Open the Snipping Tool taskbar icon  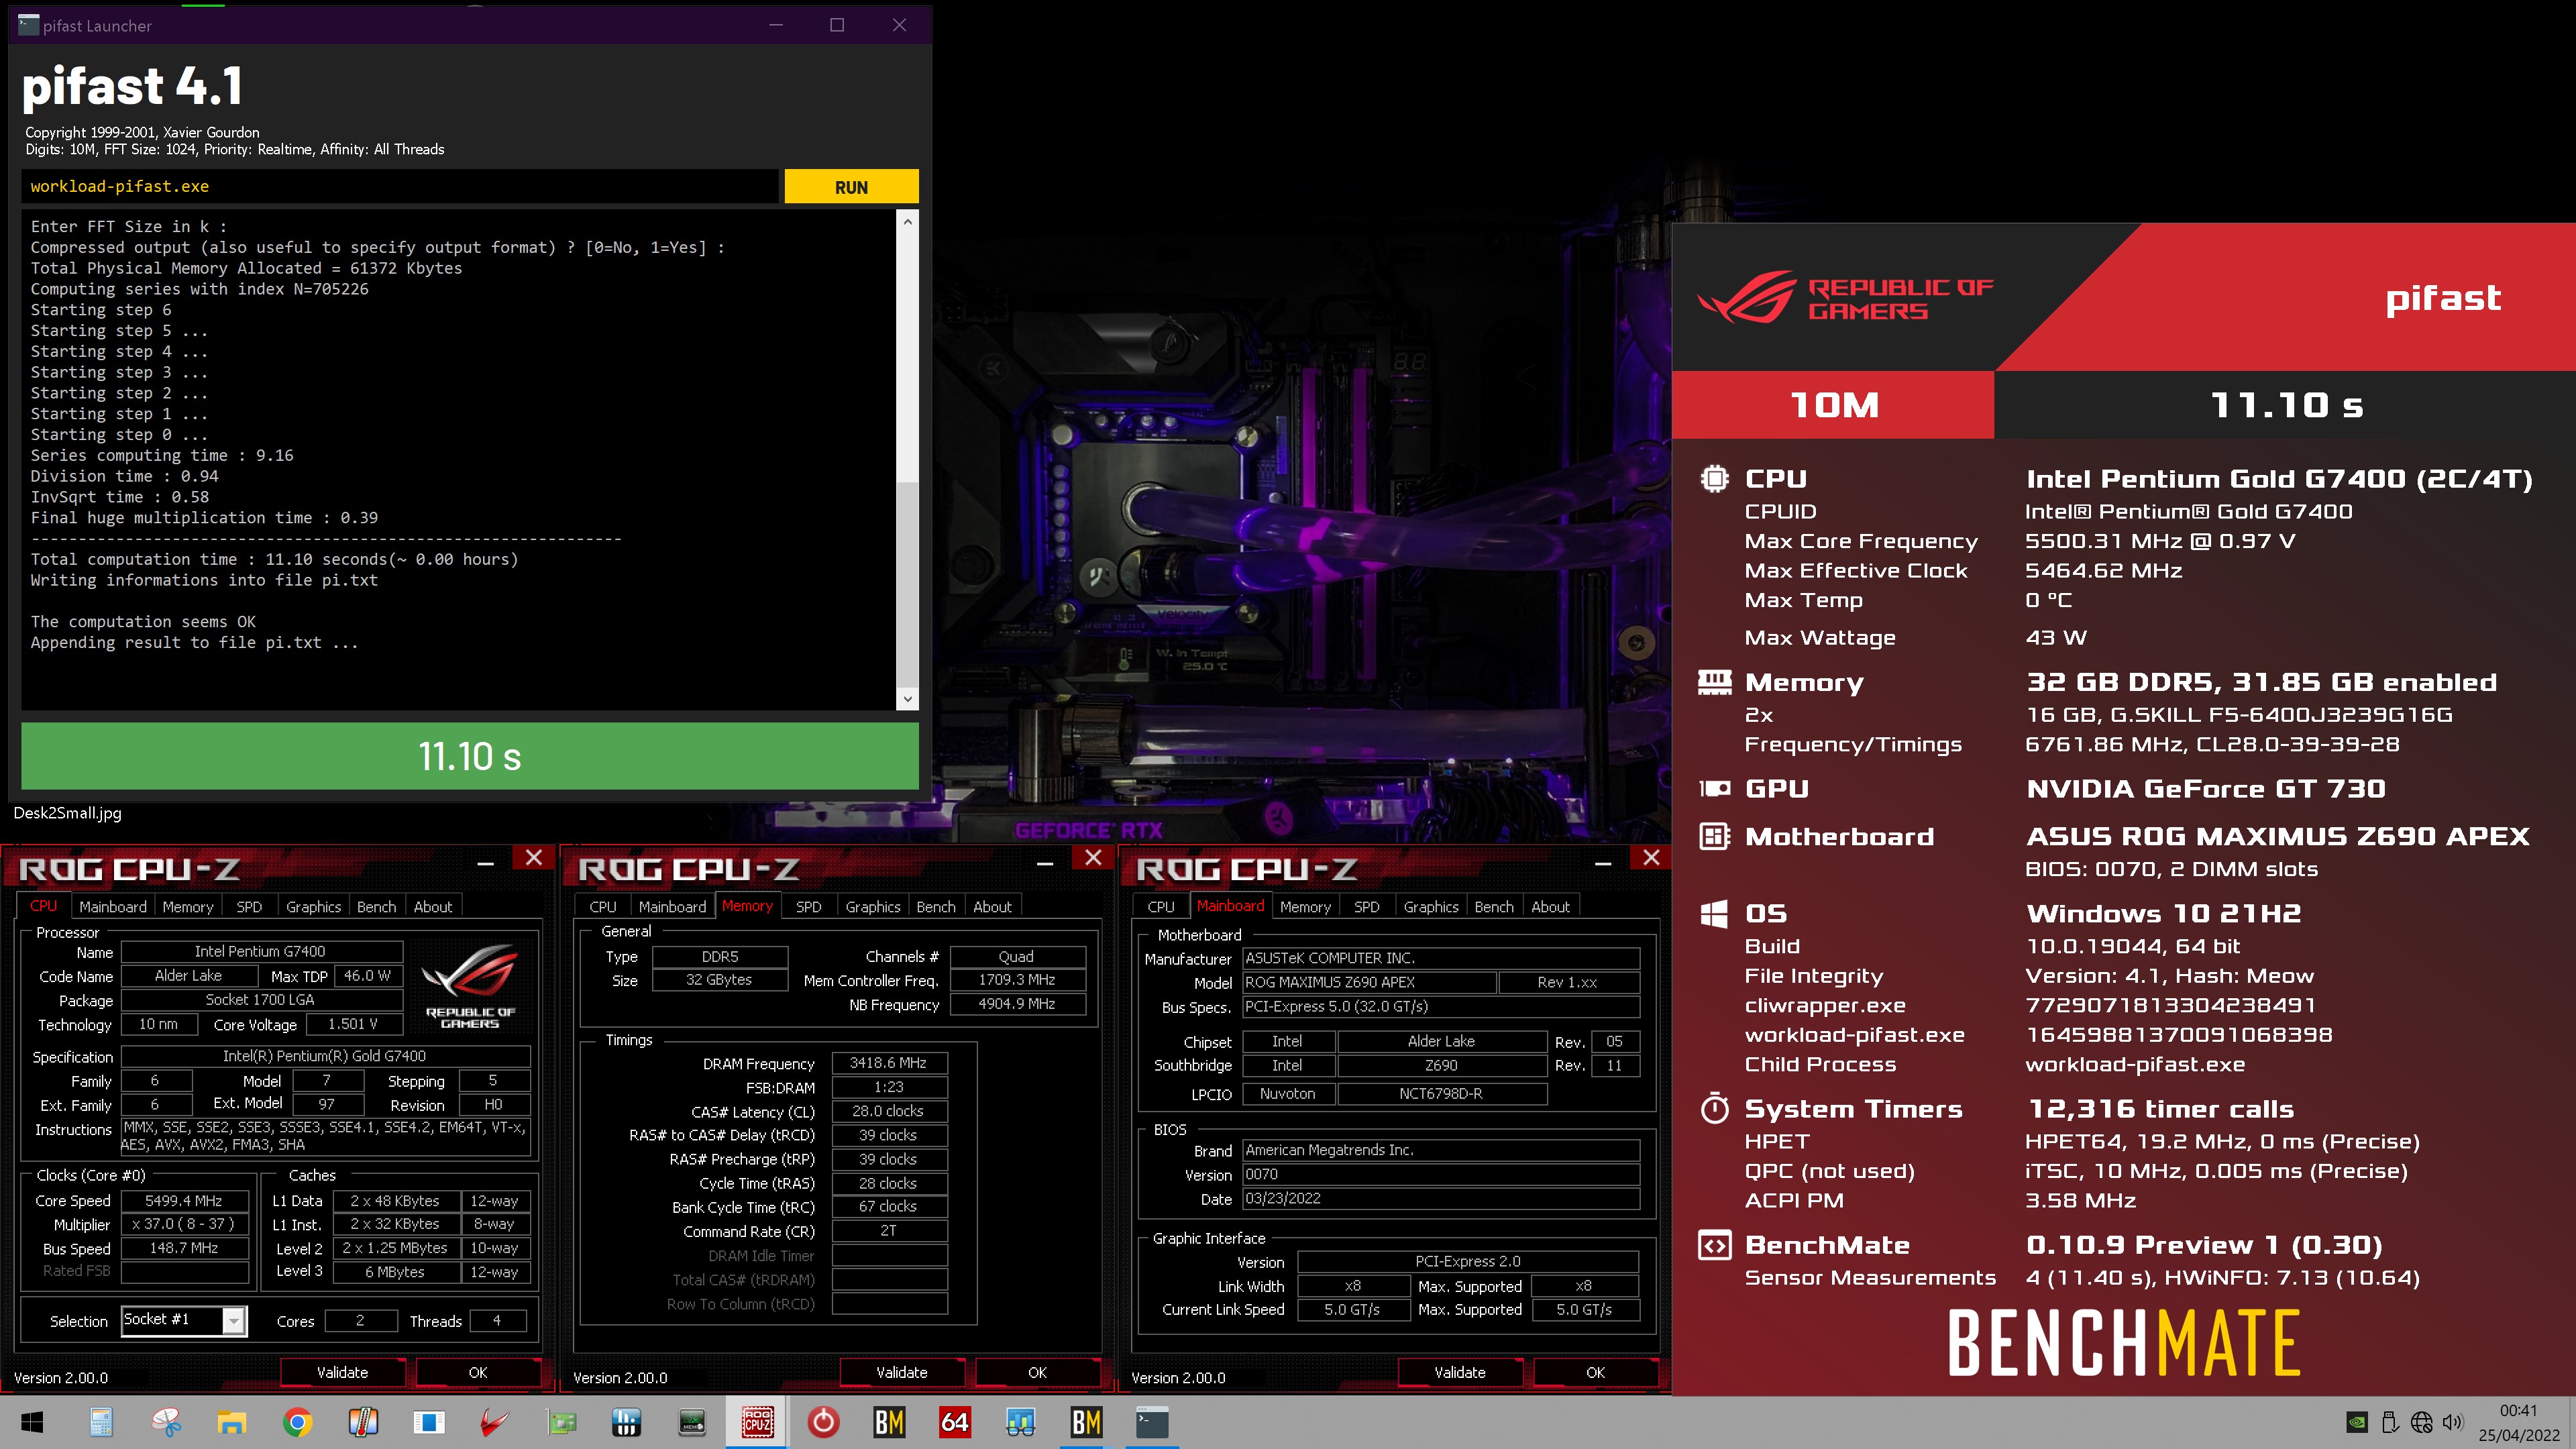pyautogui.click(x=166, y=1422)
